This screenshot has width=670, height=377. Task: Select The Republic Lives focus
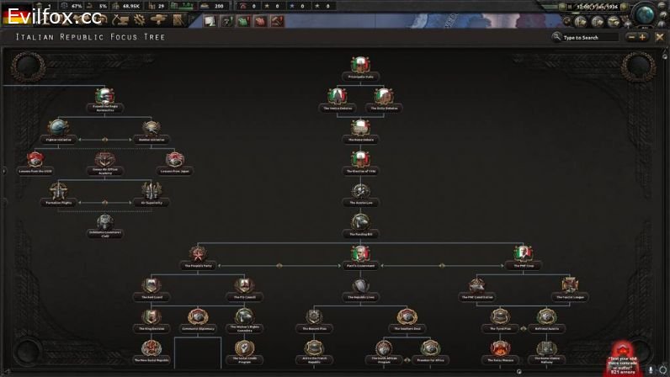point(360,286)
